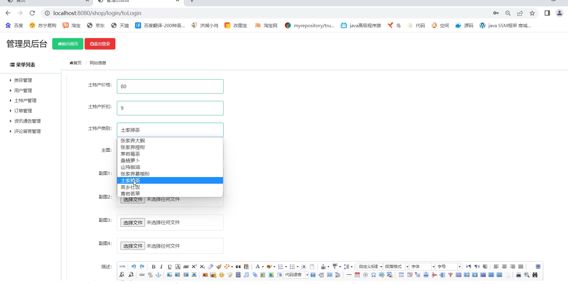Screen dimensions: 568x284
Task: Click the eraser clear-formatting icon
Action: point(211,266)
